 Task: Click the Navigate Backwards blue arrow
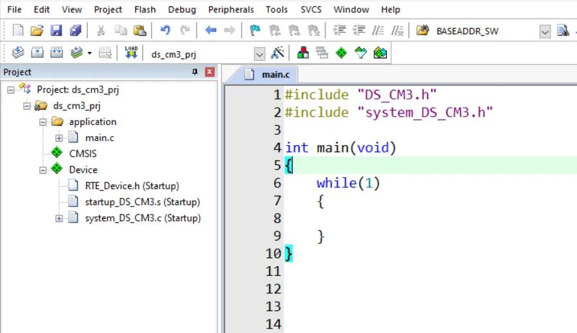(210, 30)
